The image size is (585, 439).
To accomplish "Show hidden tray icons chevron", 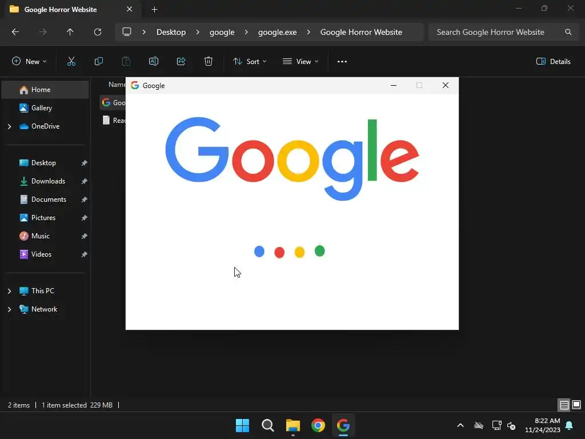I will coord(460,425).
